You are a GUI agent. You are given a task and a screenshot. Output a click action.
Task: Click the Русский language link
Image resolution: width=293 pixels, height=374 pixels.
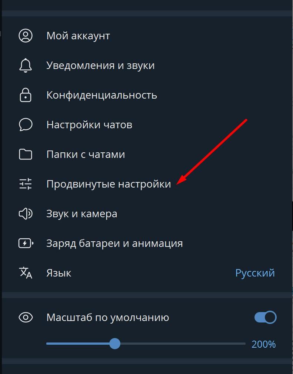pos(255,273)
